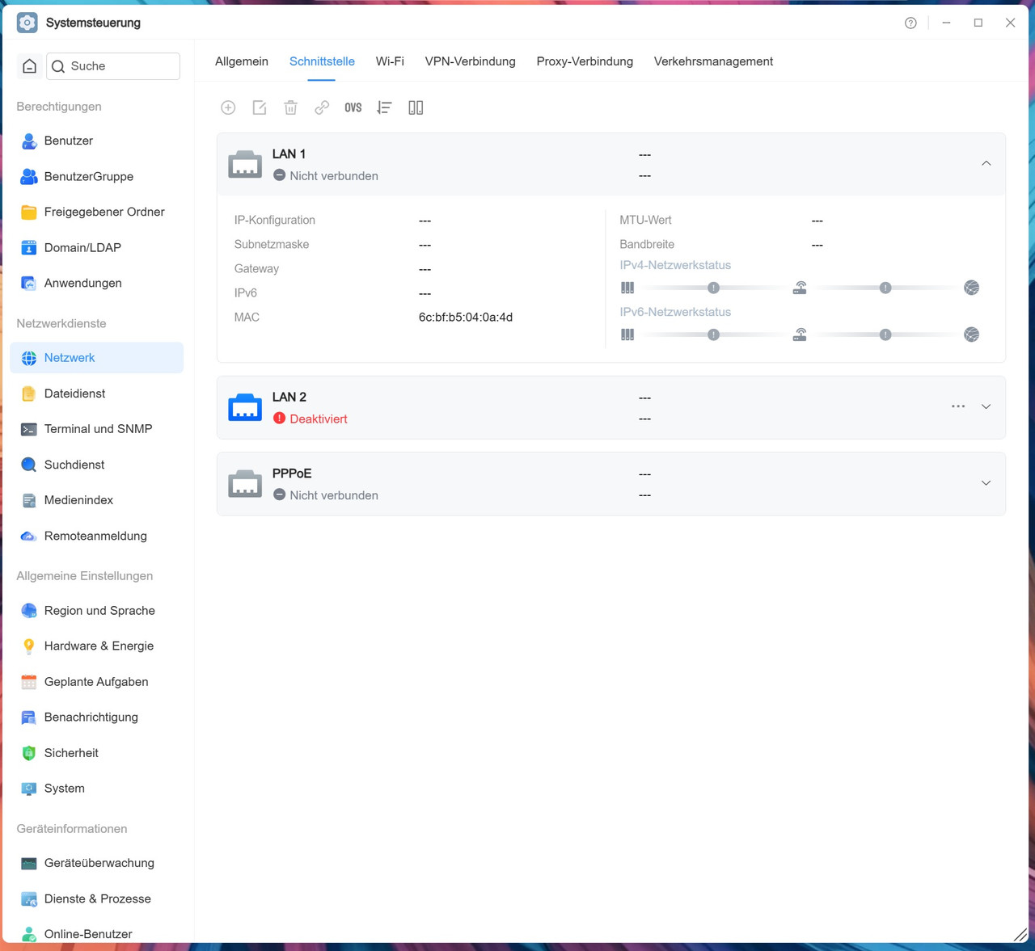Go to home icon beside search
The width and height of the screenshot is (1035, 951).
click(x=30, y=66)
